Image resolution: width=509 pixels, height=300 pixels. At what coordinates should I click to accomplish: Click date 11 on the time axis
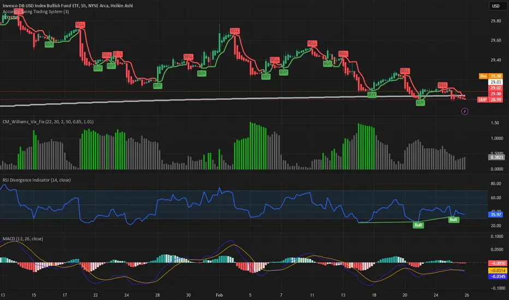click(312, 295)
